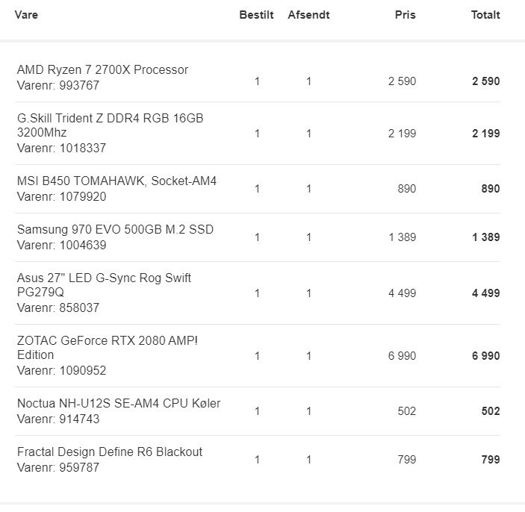
Task: Click the Pris column header
Action: [x=405, y=15]
